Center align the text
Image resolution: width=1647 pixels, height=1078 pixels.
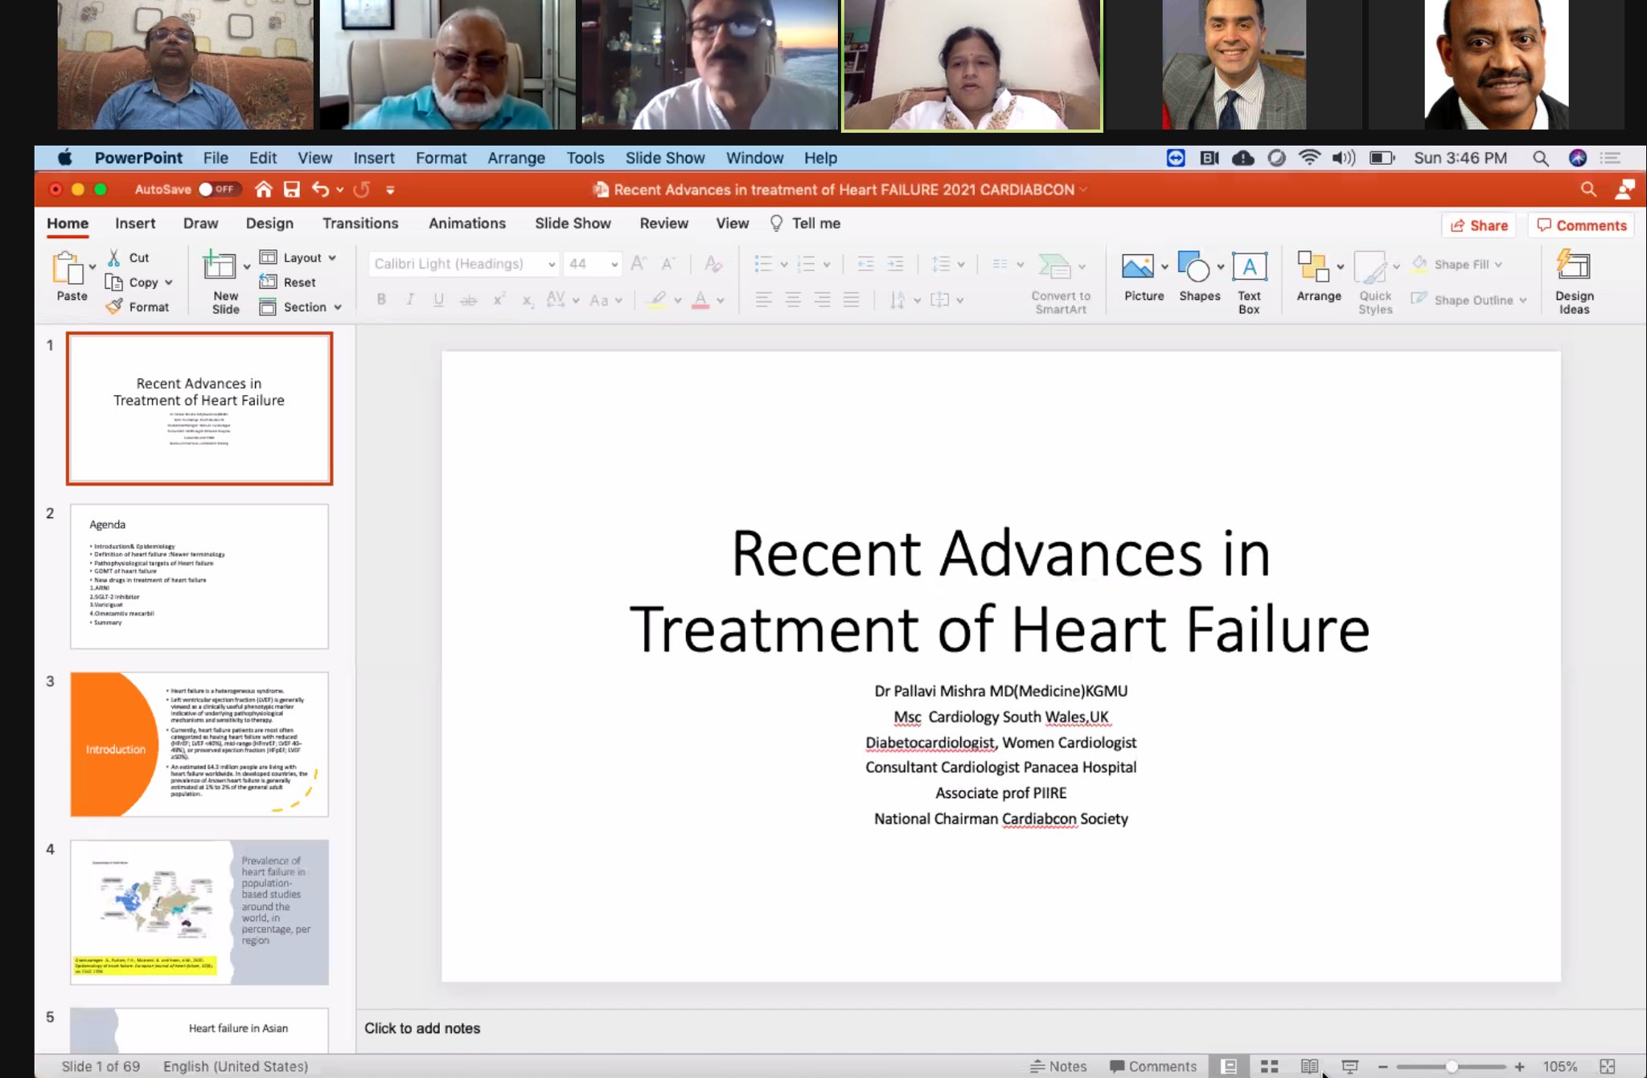793,300
